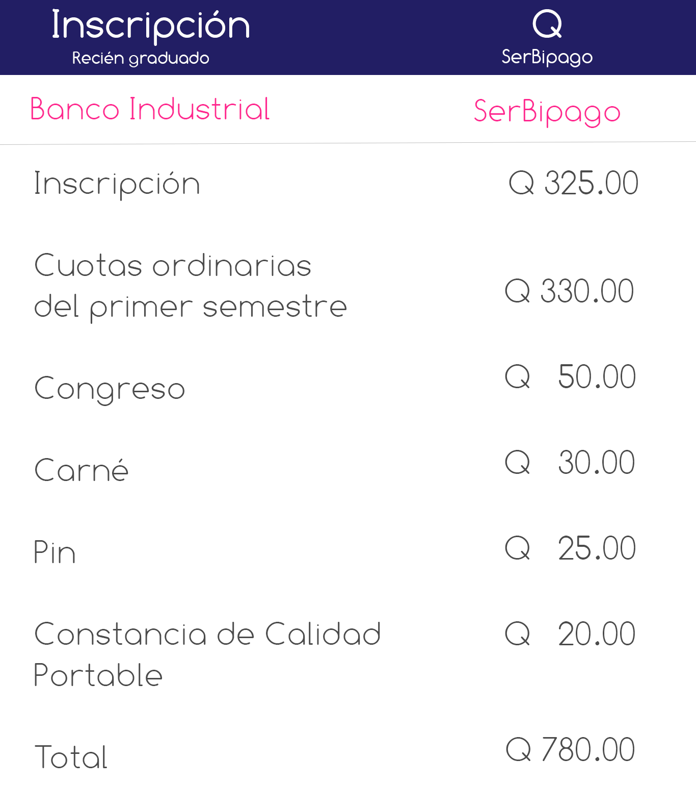Select the Total row label

71,756
